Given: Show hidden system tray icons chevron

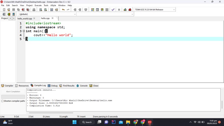Looking at the screenshot, I should click(190, 122).
